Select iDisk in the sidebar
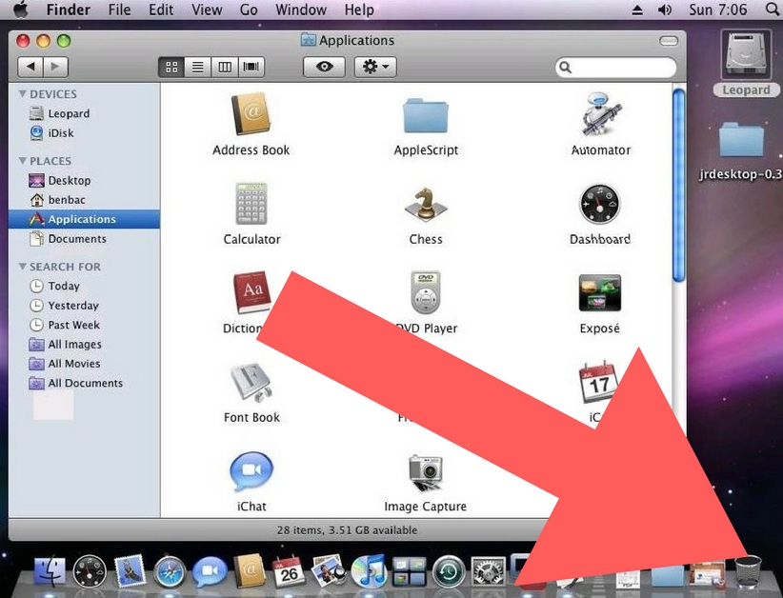Image resolution: width=783 pixels, height=598 pixels. coord(84,132)
